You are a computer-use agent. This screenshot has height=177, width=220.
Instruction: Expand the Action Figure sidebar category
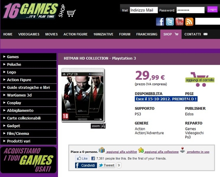tap(28, 80)
